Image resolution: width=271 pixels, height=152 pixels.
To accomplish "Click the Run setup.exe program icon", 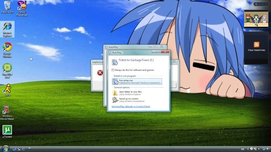I will (115, 81).
